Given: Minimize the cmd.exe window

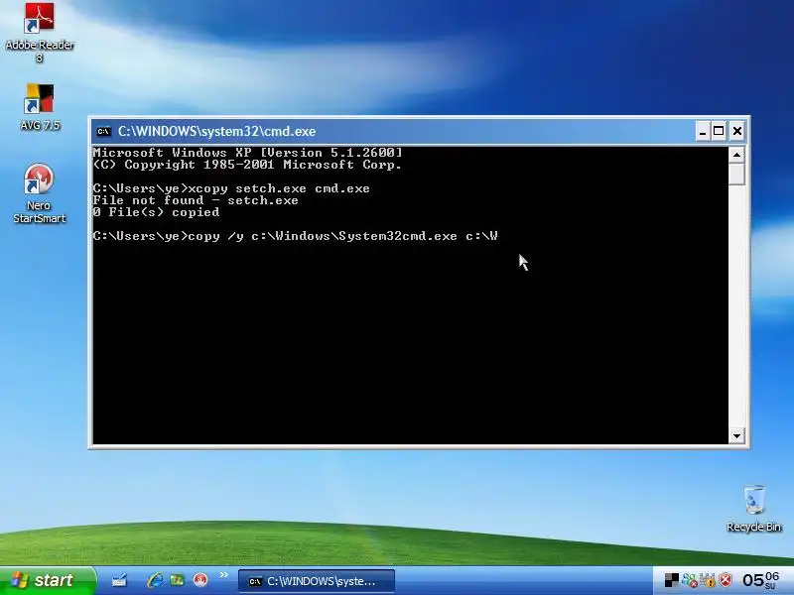Looking at the screenshot, I should tap(702, 132).
